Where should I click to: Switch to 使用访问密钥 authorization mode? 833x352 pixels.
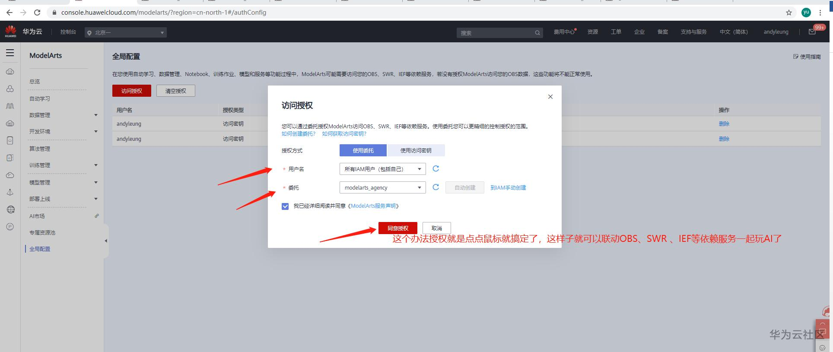point(416,150)
